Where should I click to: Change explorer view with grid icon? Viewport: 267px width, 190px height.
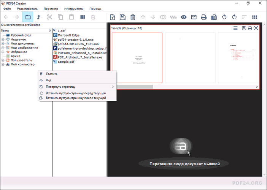[83, 17]
